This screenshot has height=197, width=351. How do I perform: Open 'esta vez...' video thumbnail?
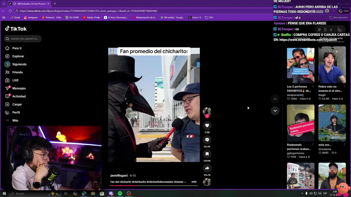[332, 123]
